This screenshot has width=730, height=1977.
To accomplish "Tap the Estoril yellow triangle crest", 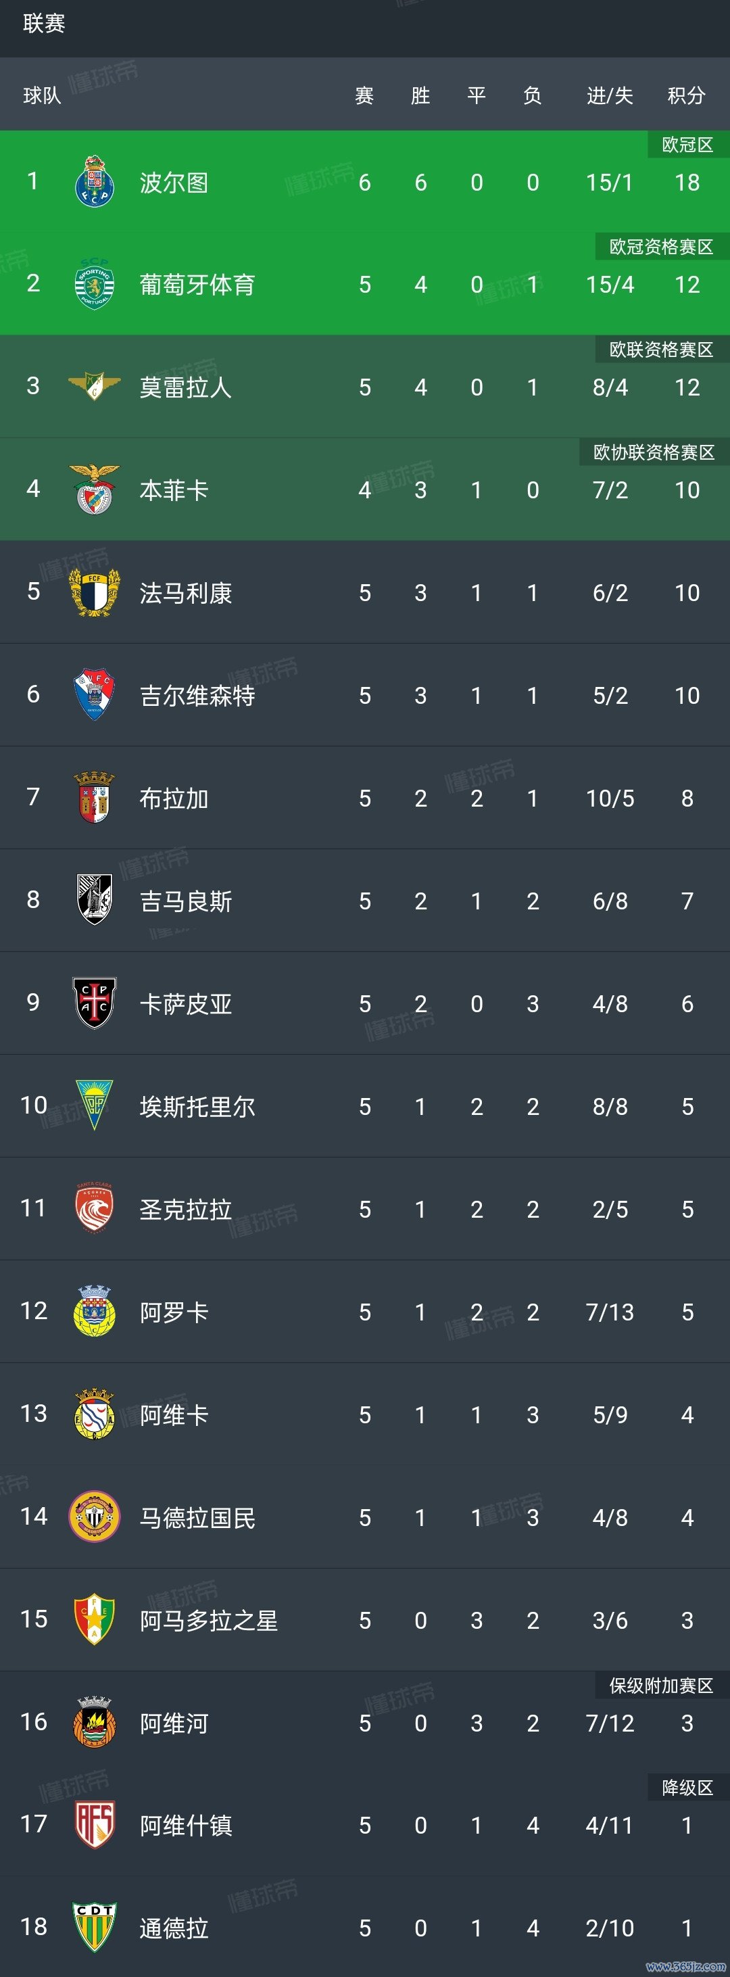I will click(x=95, y=1105).
